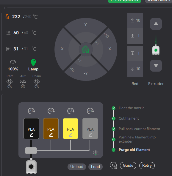Click the chamber temperature icon
This screenshot has height=176, width=172.
tap(8, 49)
